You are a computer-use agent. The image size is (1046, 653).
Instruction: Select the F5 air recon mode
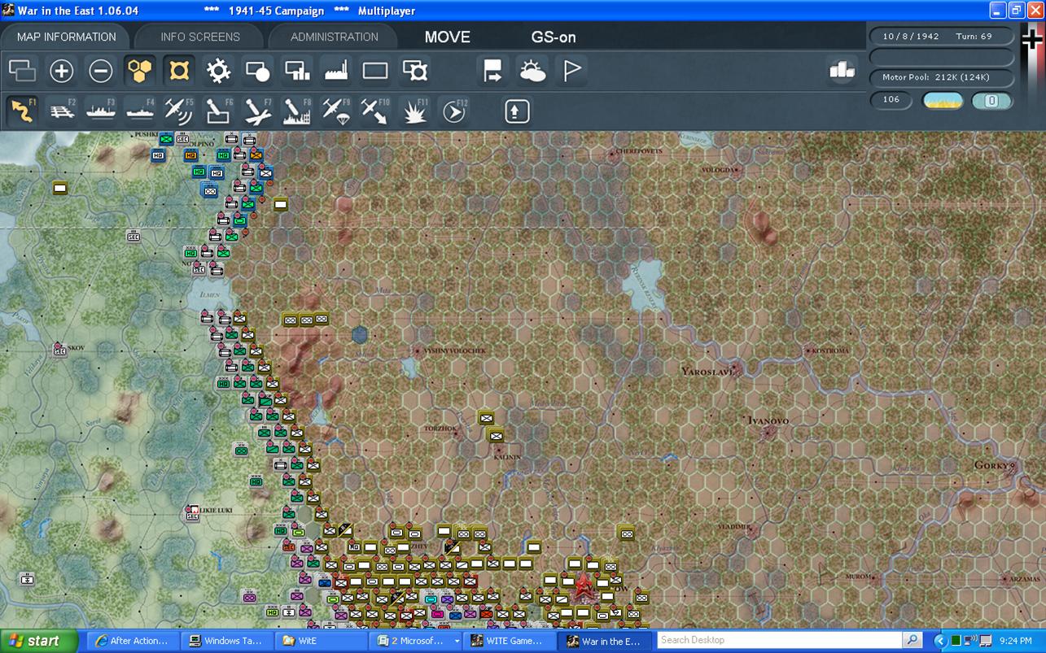[x=179, y=110]
